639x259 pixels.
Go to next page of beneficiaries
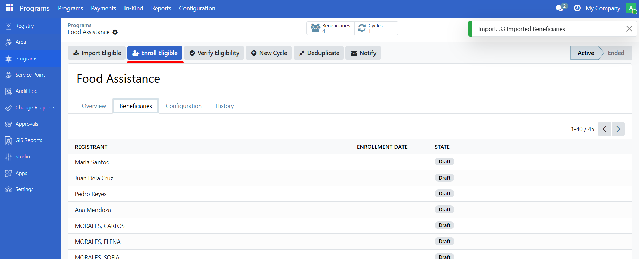tap(618, 129)
